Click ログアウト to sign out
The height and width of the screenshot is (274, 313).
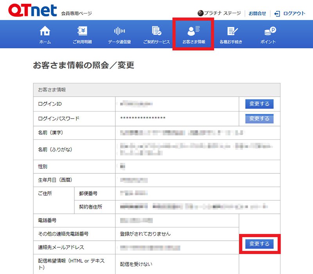(x=290, y=13)
